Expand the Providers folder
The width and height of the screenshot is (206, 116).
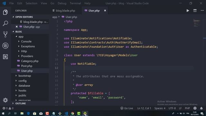pyautogui.click(x=27, y=56)
